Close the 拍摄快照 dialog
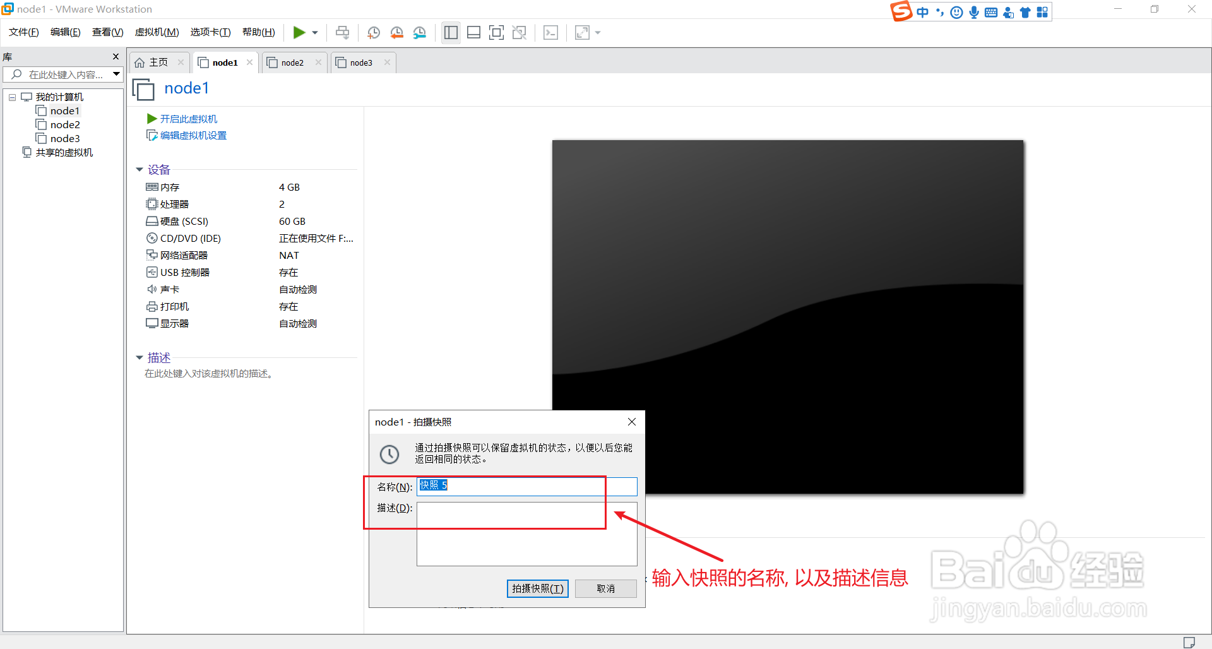 [632, 422]
